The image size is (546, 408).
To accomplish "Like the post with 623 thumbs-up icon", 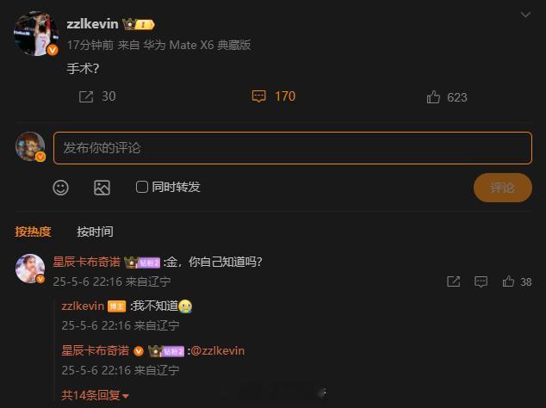I will (433, 97).
